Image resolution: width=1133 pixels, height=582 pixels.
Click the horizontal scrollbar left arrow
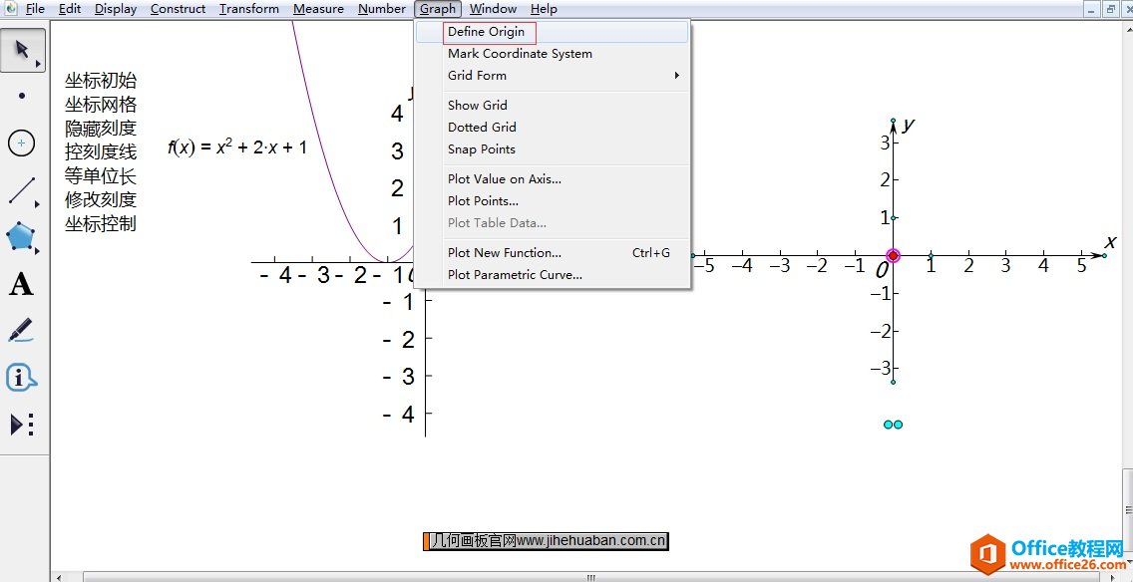click(x=59, y=577)
